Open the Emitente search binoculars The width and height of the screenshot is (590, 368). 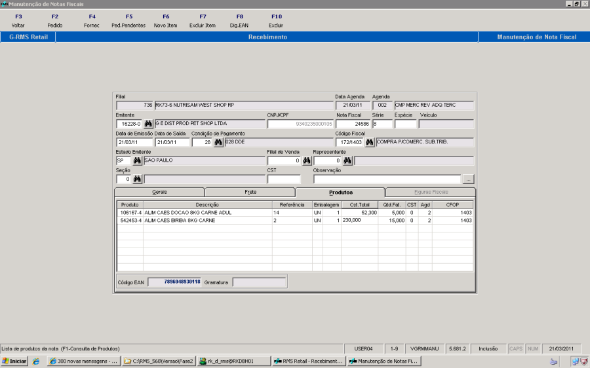click(148, 124)
